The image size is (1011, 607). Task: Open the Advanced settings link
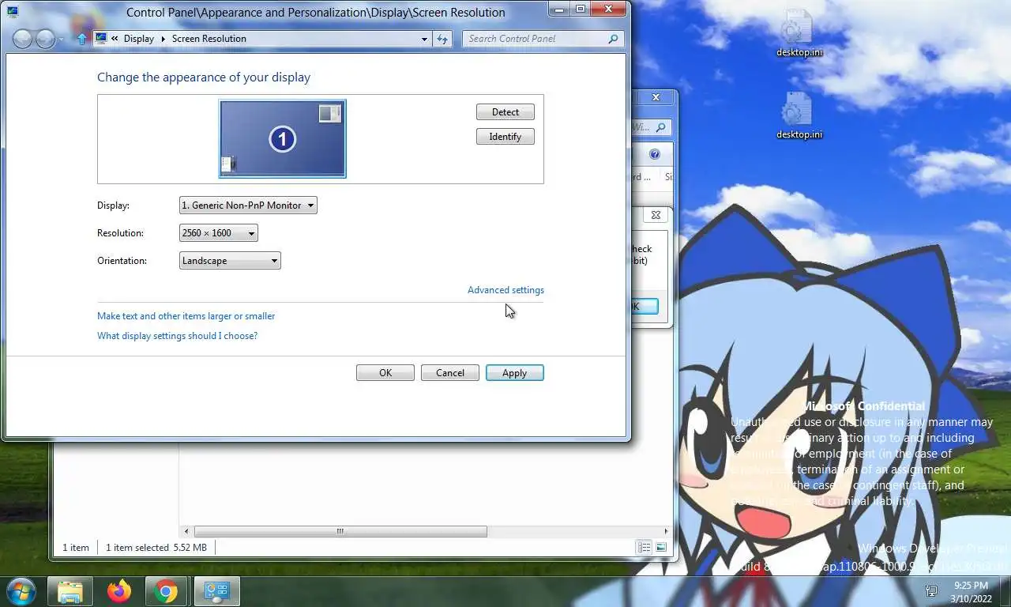tap(505, 290)
